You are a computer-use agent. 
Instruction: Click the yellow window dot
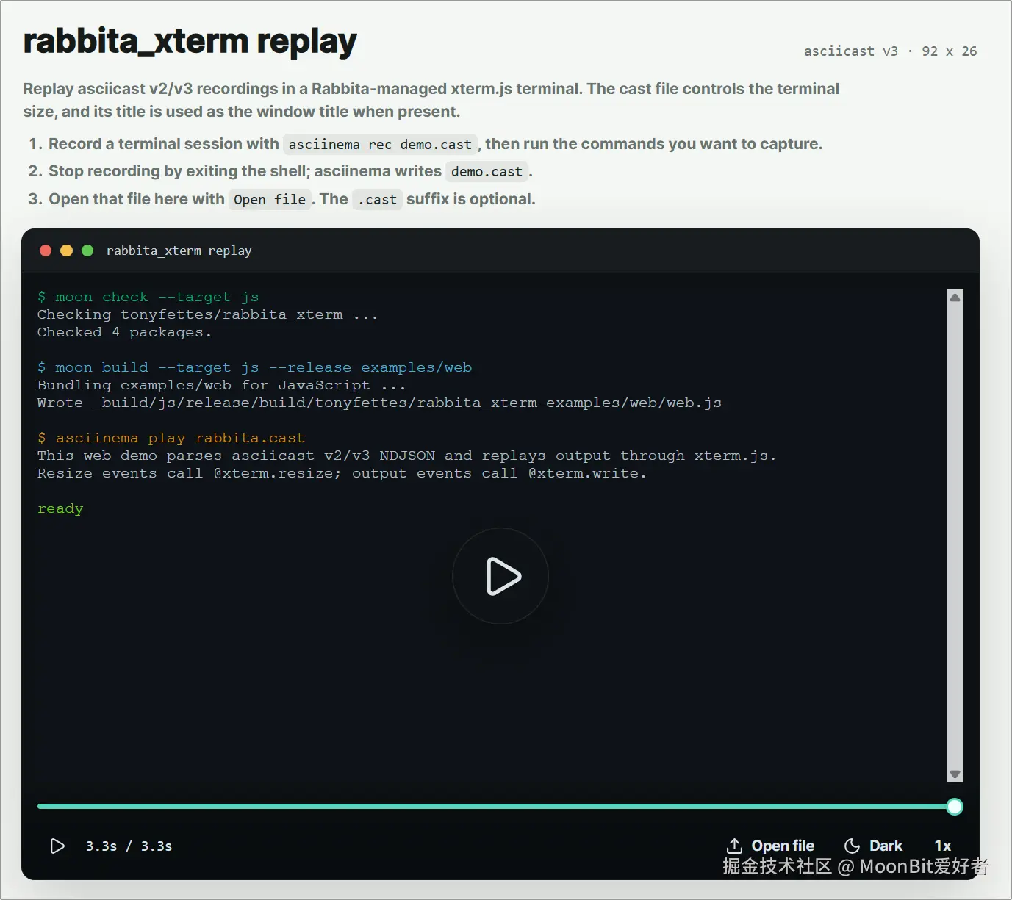pyautogui.click(x=66, y=251)
